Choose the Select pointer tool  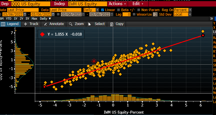pos(97,24)
